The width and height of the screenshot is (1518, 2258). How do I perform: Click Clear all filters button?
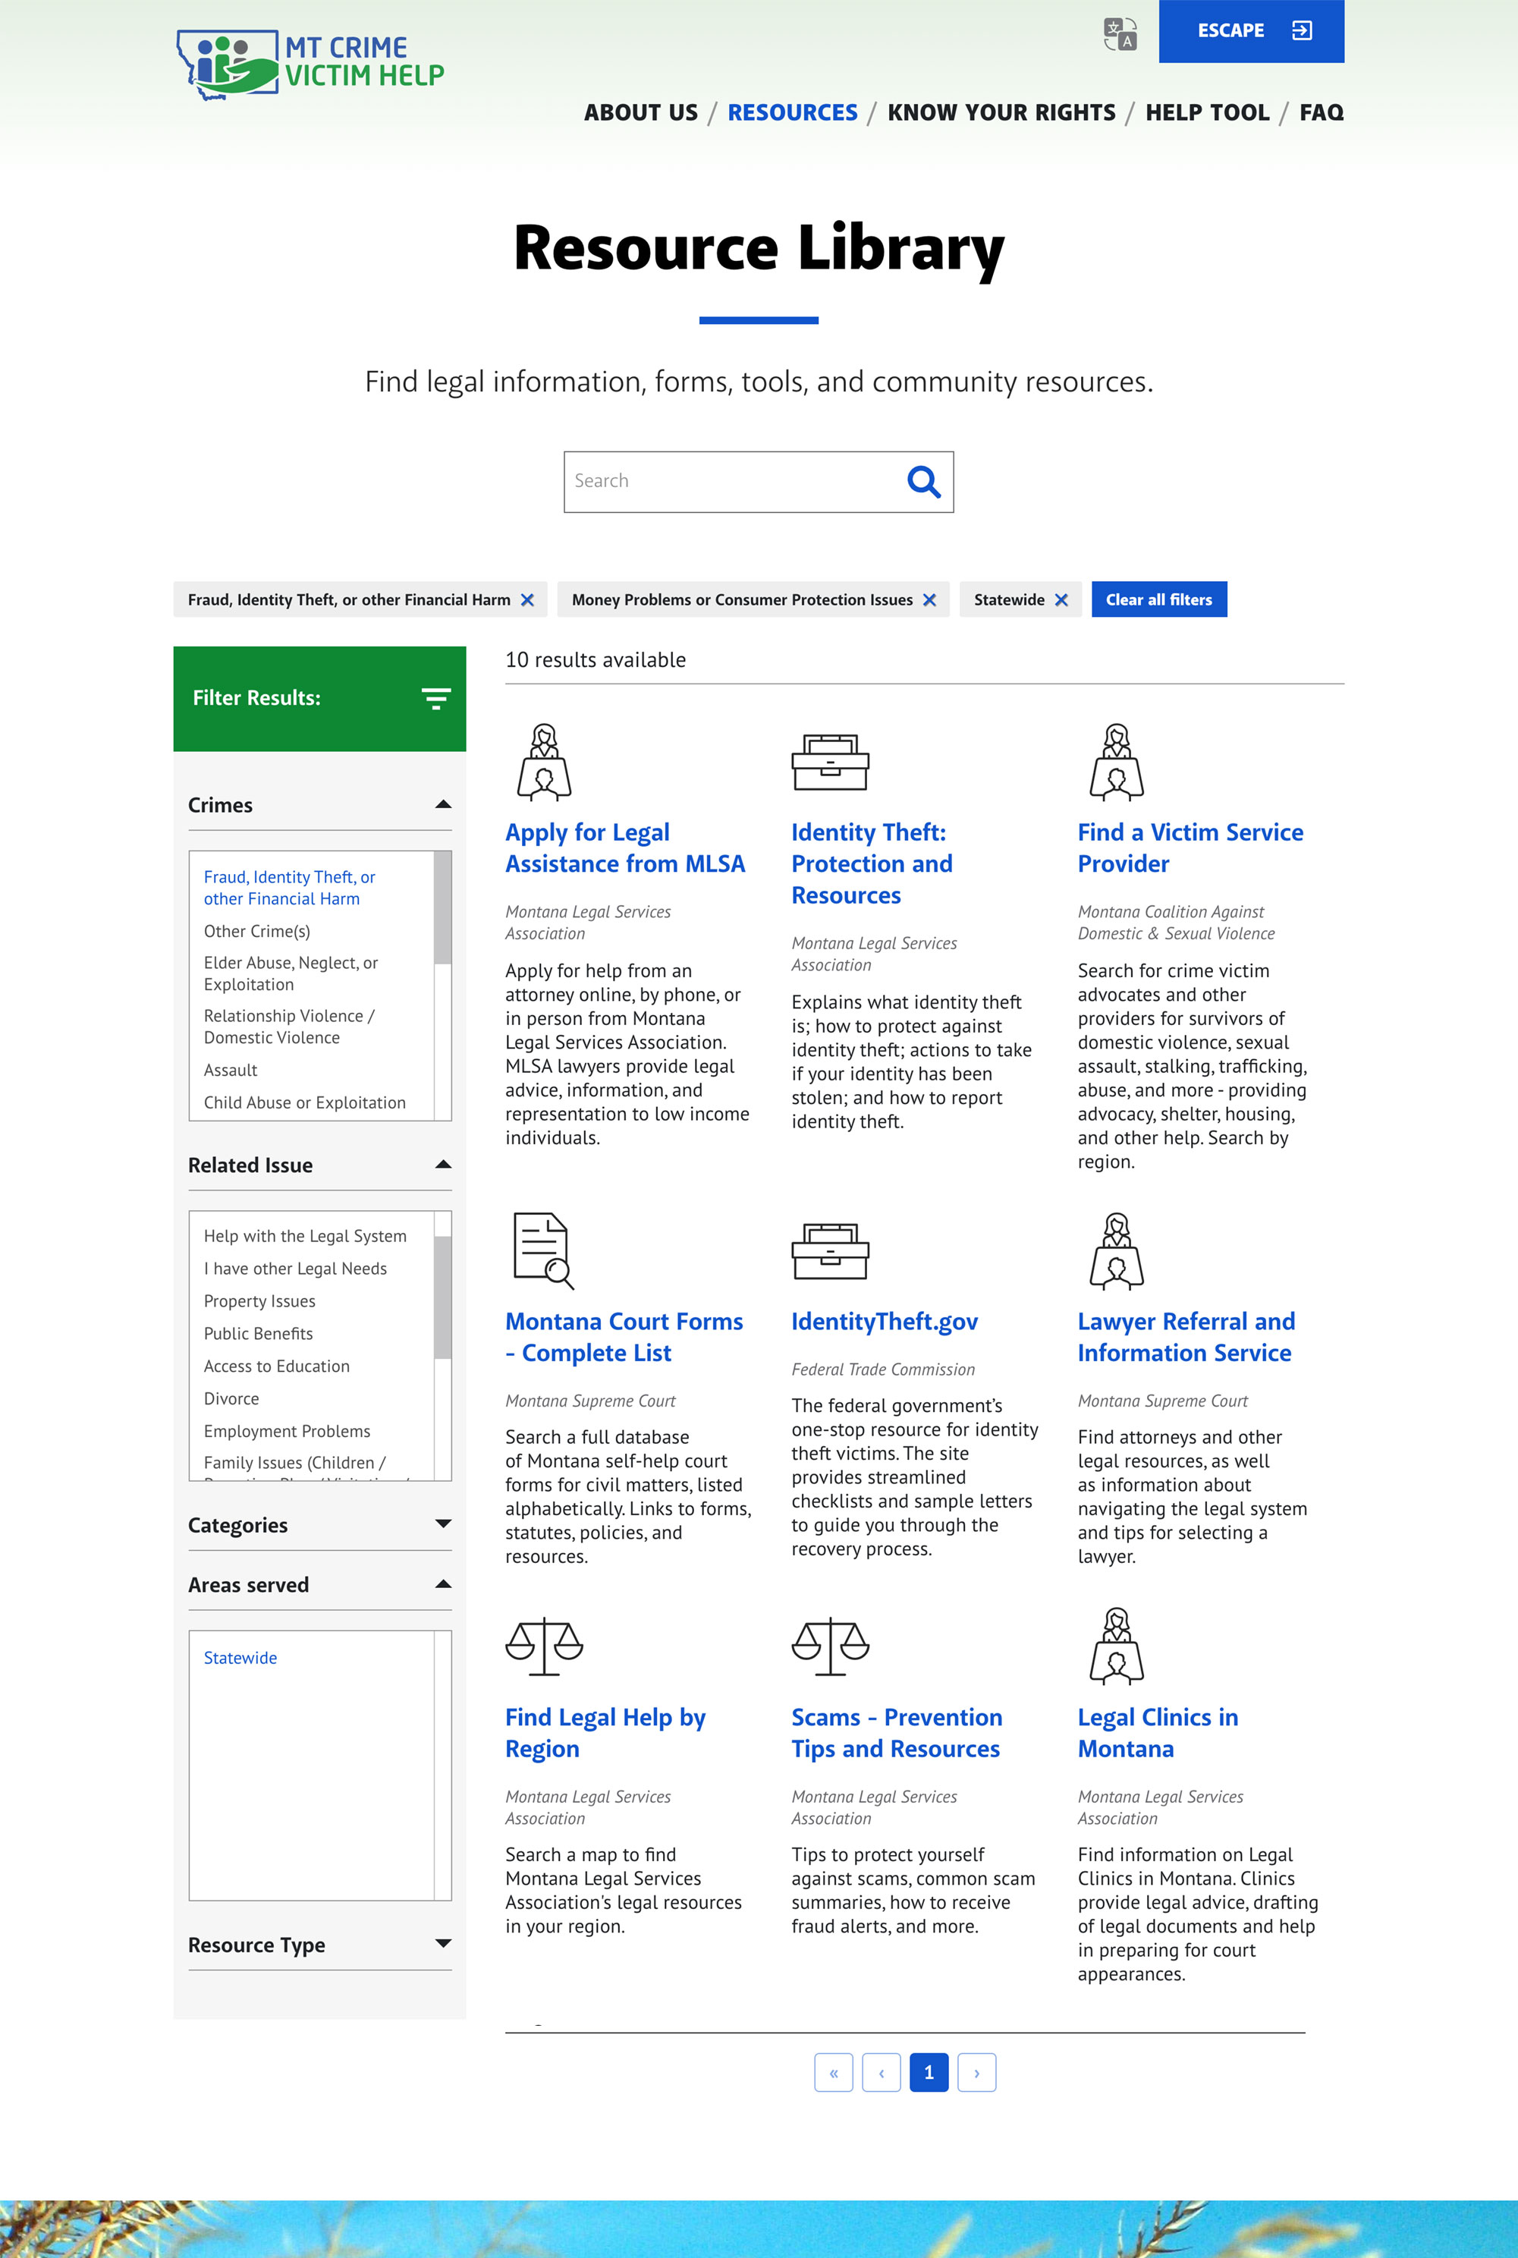click(x=1159, y=599)
